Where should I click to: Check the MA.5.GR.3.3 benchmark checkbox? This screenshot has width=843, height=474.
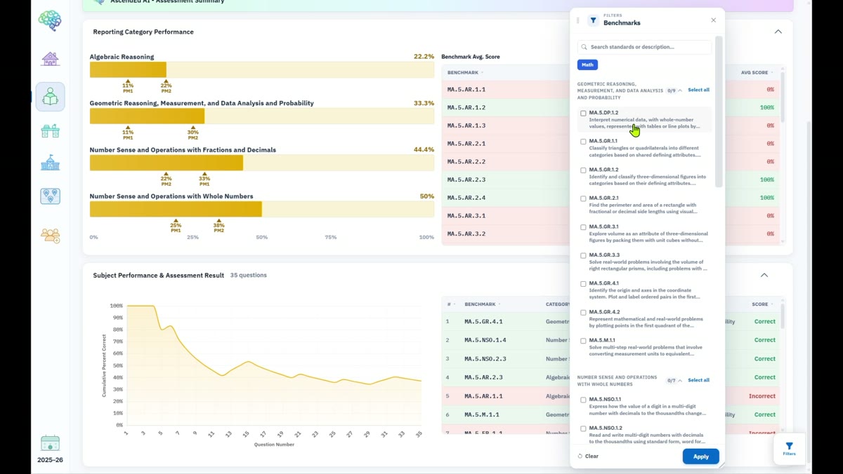click(x=583, y=256)
